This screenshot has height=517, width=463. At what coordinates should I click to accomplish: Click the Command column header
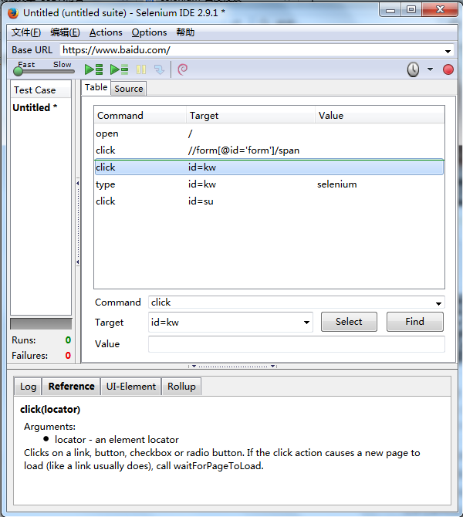point(140,116)
